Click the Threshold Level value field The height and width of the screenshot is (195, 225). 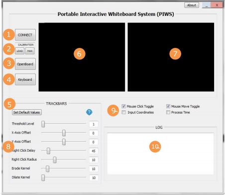tap(94, 124)
